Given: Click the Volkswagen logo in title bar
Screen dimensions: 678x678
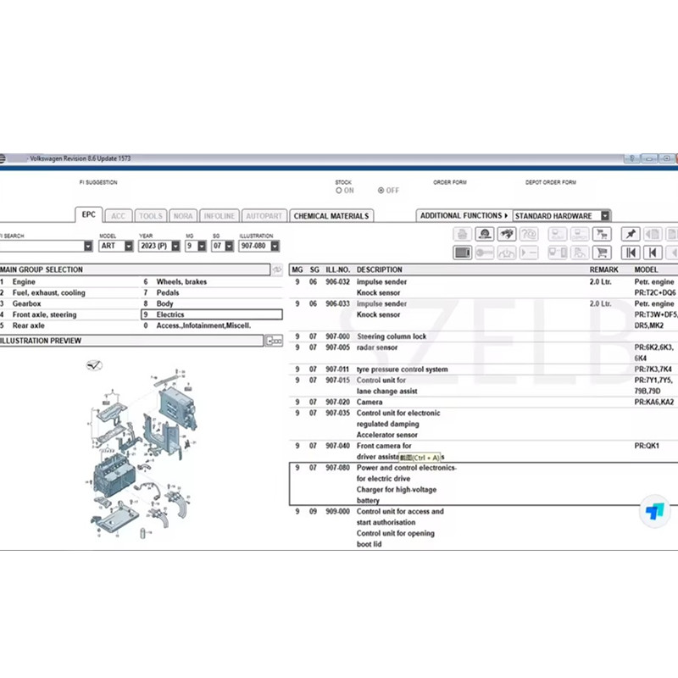Looking at the screenshot, I should 2,158.
